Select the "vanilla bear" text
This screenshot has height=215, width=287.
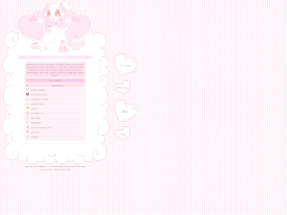(37, 104)
